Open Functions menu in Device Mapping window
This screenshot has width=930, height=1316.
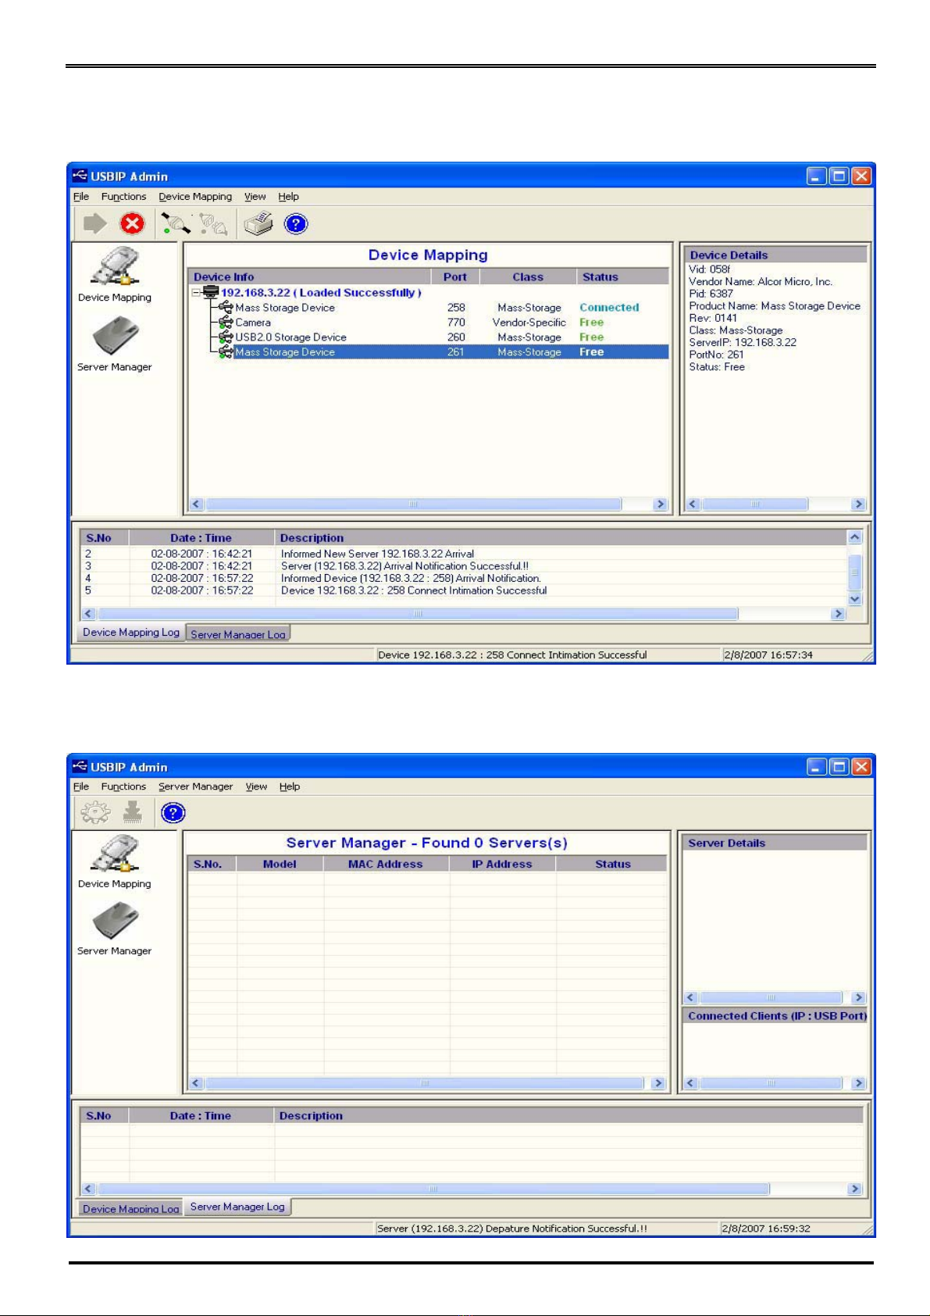click(x=123, y=197)
